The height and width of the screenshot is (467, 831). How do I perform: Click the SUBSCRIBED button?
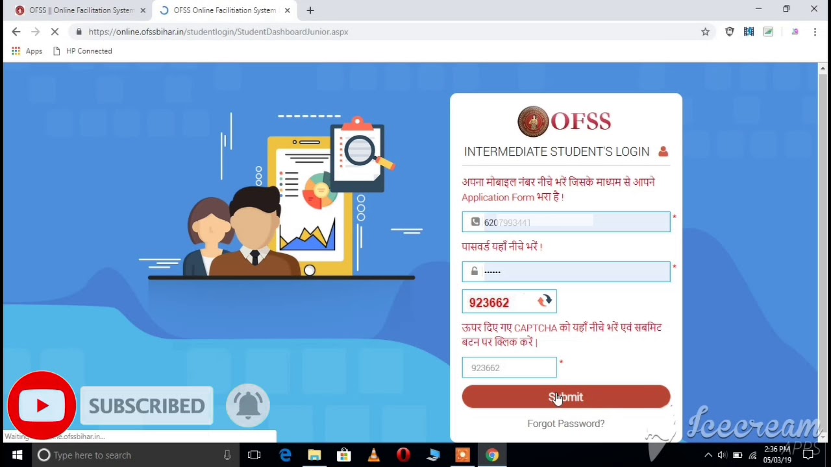(x=147, y=406)
